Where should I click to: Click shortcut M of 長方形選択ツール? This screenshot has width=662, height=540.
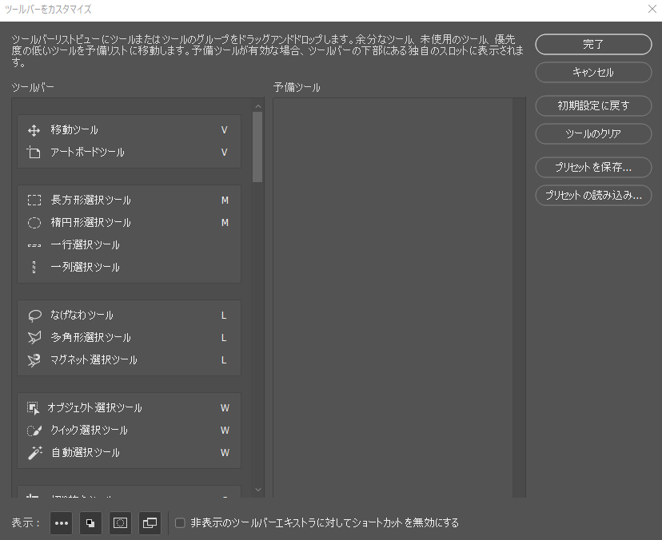[x=225, y=201]
